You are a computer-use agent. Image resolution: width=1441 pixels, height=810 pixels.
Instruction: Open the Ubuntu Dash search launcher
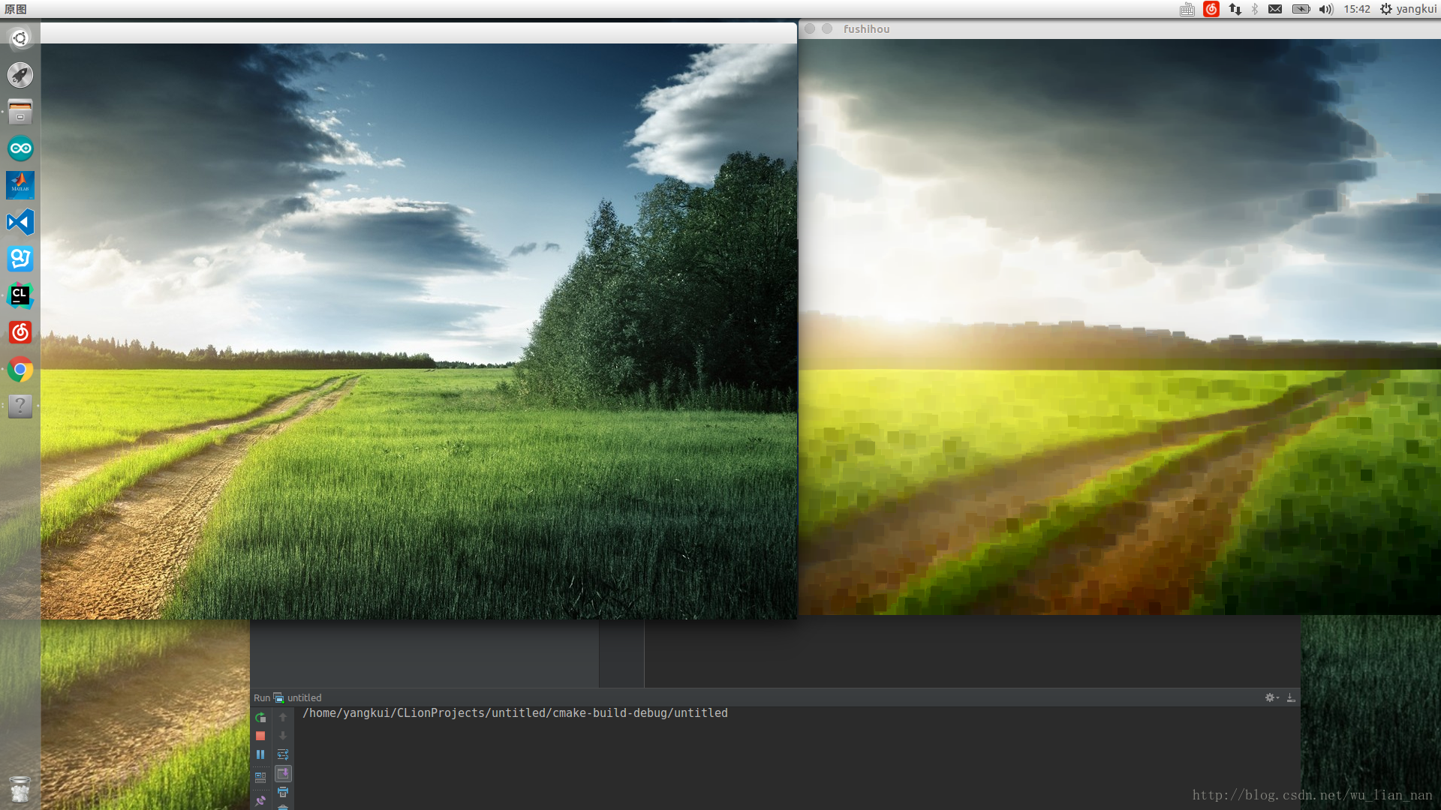click(20, 38)
